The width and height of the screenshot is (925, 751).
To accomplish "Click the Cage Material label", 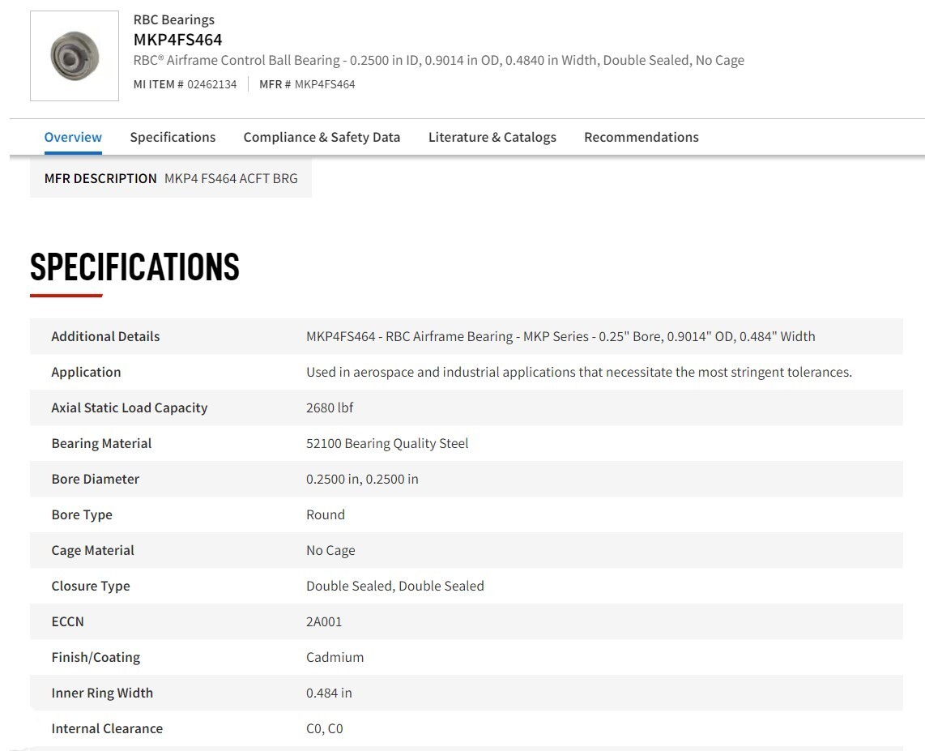I will tap(92, 550).
